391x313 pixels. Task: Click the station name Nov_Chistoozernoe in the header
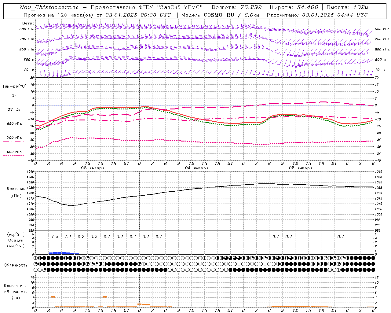49,7
